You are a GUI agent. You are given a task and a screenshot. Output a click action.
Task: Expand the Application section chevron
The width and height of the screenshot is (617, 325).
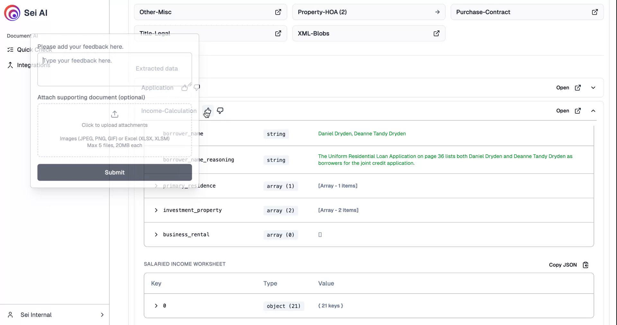pyautogui.click(x=593, y=88)
